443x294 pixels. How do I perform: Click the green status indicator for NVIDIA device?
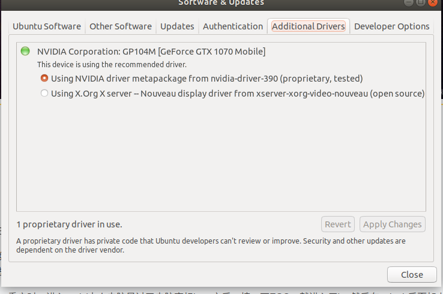tap(25, 51)
